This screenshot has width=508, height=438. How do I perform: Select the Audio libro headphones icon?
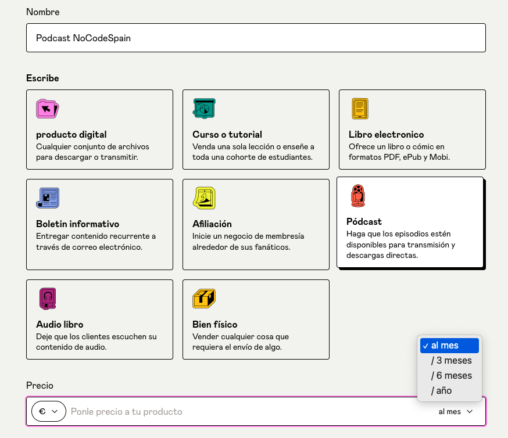click(x=46, y=299)
